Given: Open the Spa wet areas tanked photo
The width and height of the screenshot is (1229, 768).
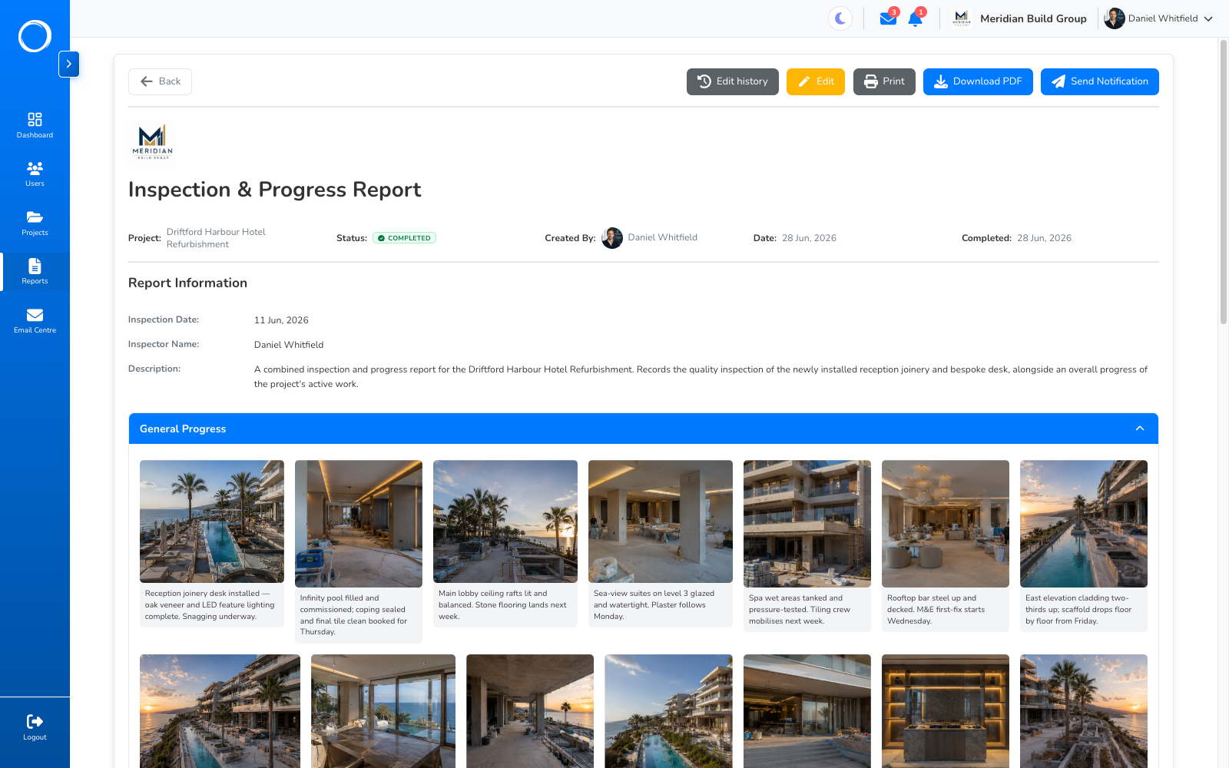Looking at the screenshot, I should pyautogui.click(x=807, y=524).
